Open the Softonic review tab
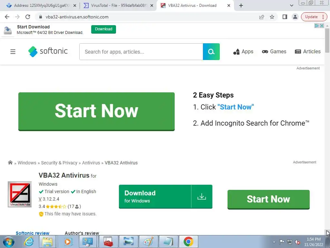Viewport: 330px width, 248px height. pyautogui.click(x=33, y=233)
